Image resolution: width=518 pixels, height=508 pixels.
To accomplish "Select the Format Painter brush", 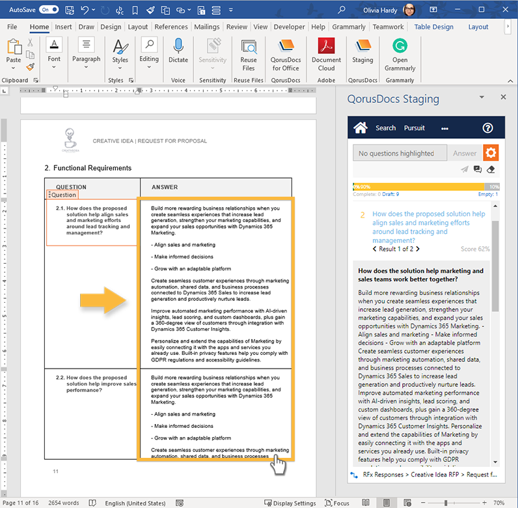I will point(31,67).
